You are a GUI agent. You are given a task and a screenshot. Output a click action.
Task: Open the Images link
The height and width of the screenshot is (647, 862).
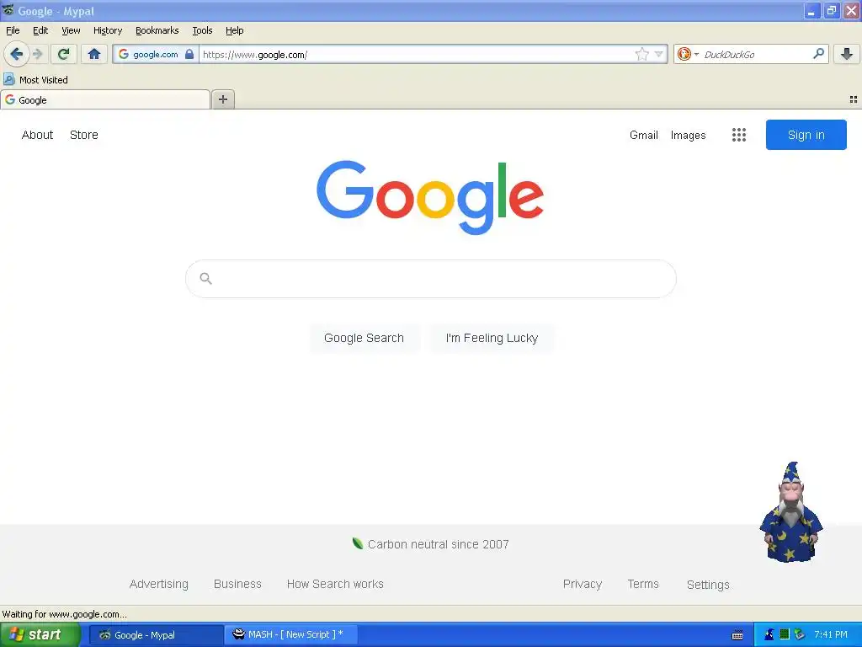[688, 135]
